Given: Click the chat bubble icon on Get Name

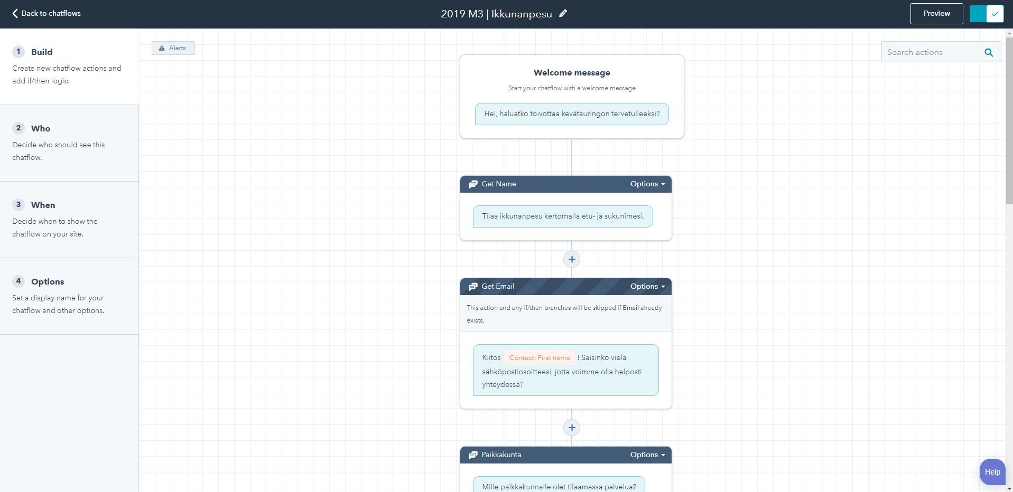Looking at the screenshot, I should point(473,184).
